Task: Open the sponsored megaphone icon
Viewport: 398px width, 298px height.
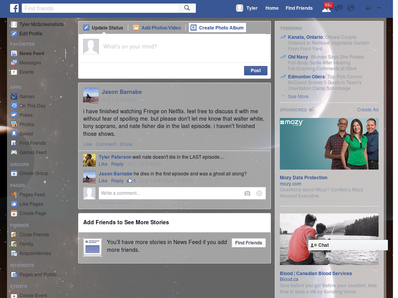Action: (311, 110)
